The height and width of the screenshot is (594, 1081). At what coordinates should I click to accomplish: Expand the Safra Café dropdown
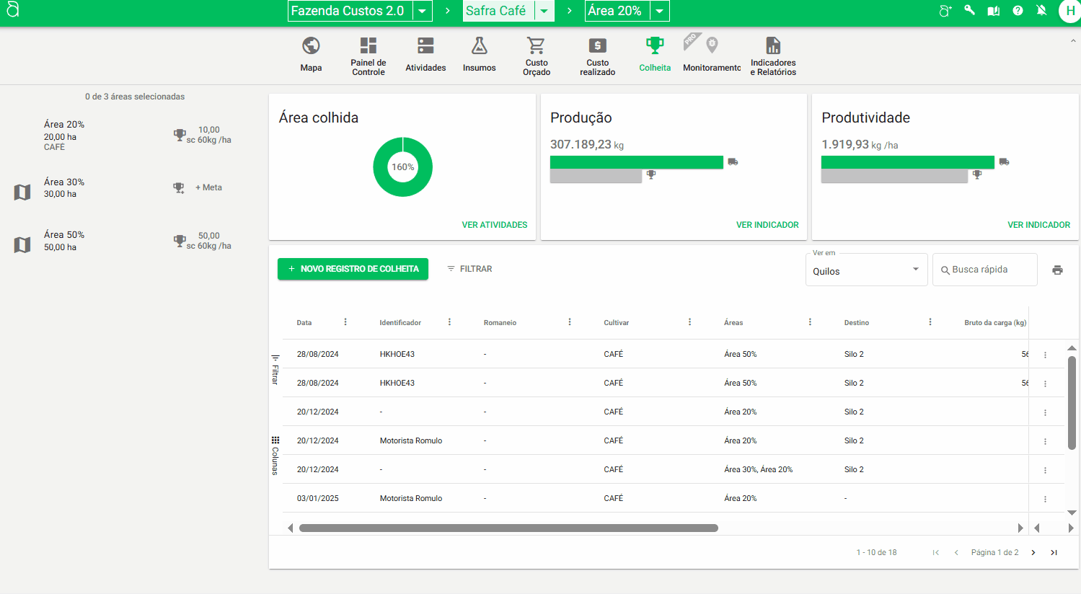544,11
